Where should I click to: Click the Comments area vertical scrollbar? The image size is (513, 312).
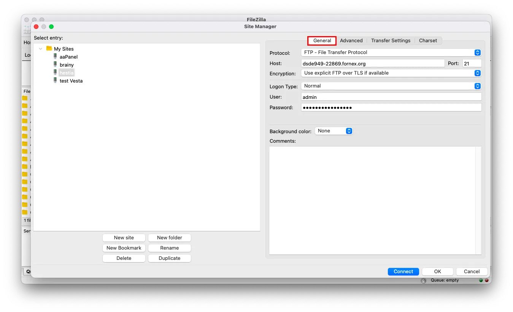[479, 201]
